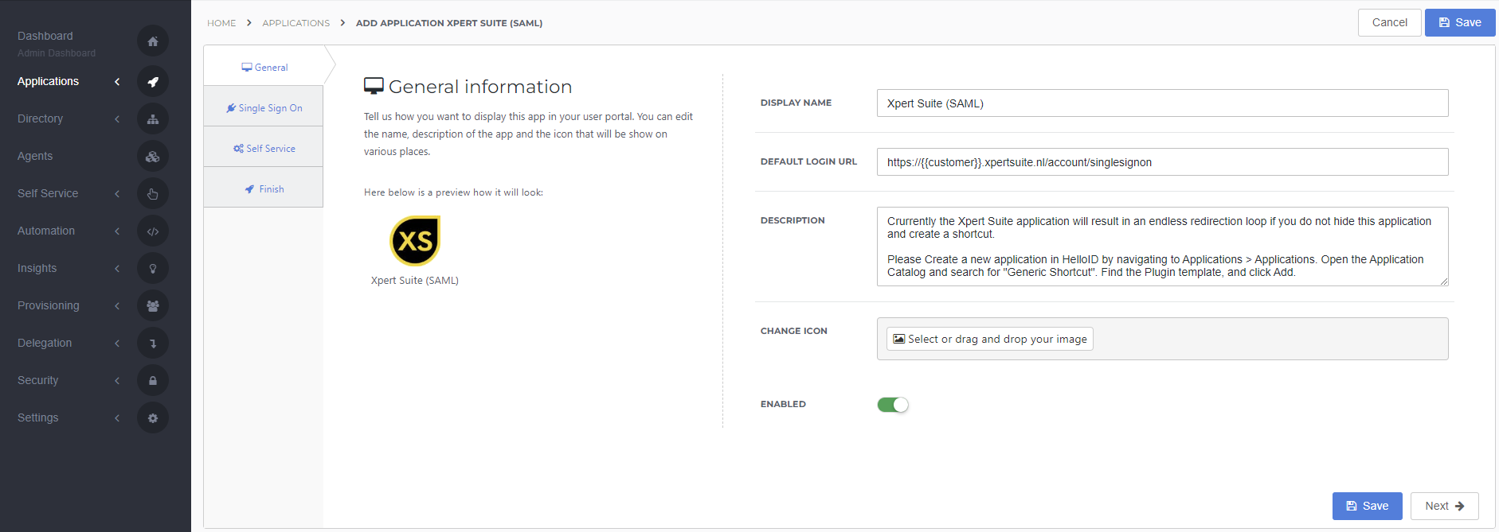This screenshot has height=532, width=1499.
Task: Click the Cancel button
Action: click(x=1389, y=22)
